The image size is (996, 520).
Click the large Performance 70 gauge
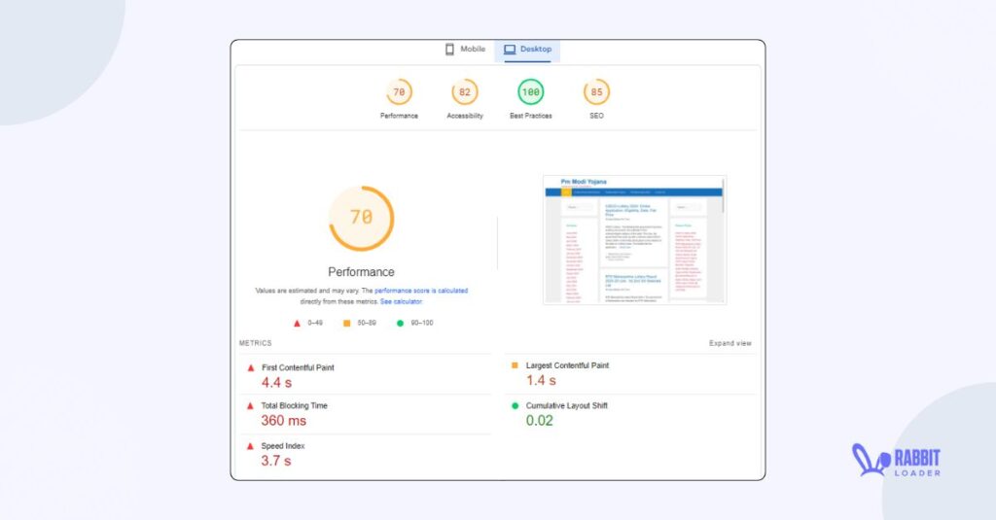pyautogui.click(x=362, y=218)
